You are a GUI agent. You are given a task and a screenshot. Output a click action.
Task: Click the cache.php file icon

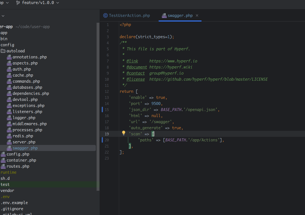(9, 75)
